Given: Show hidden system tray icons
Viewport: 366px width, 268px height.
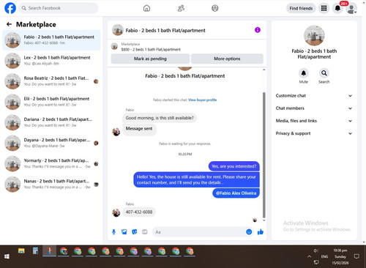Looking at the screenshot, I should click(309, 256).
